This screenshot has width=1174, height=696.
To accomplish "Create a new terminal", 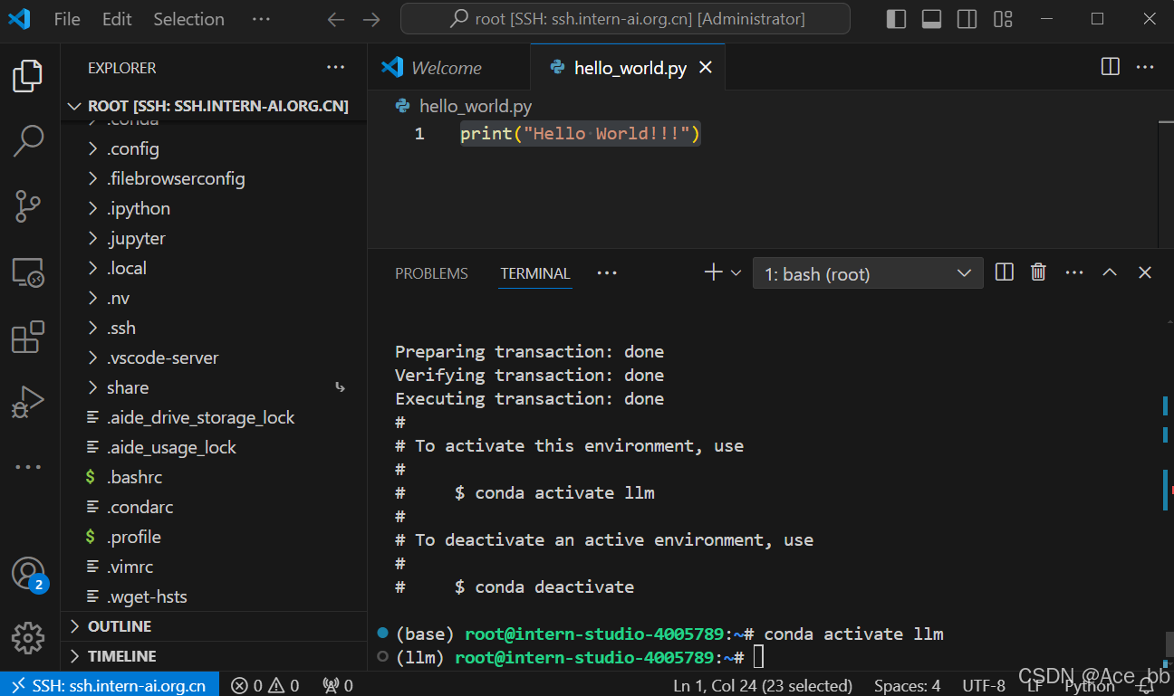I will (713, 272).
